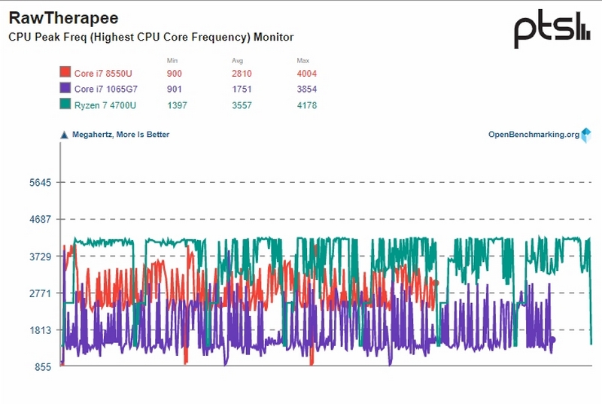This screenshot has height=404, width=602.
Task: Click the teal Ryzen 7 4700U swatch
Action: [65, 104]
